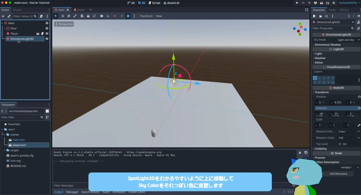Viewport: 361px width, 195px height.
Task: Open the Rotation Order dropdown
Action: 349,138
